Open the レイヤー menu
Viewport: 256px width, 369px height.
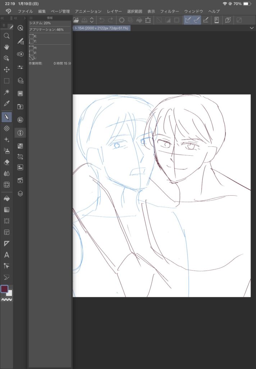point(114,11)
